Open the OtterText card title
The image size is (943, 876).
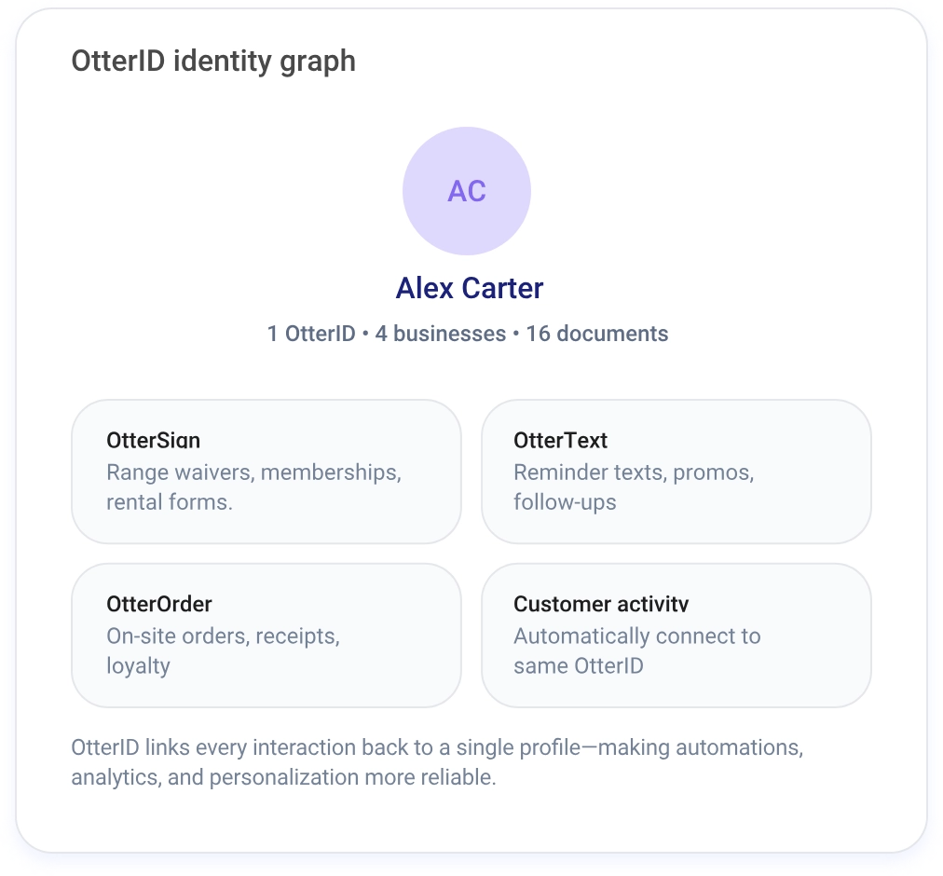(560, 441)
